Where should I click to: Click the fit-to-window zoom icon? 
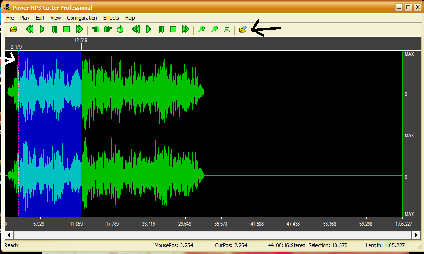tap(227, 29)
